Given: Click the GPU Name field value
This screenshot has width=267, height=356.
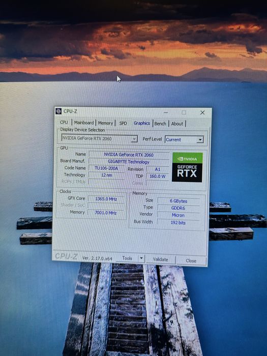Looking at the screenshot, I should (129, 155).
